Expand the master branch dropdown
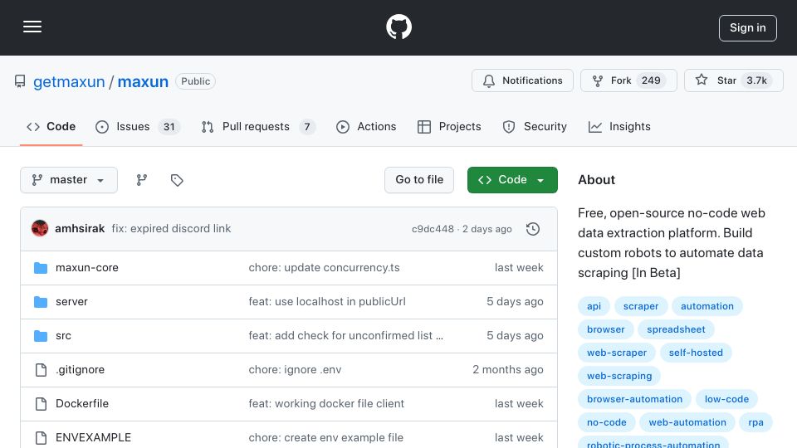Screen dimensions: 797x448 (x=69, y=180)
